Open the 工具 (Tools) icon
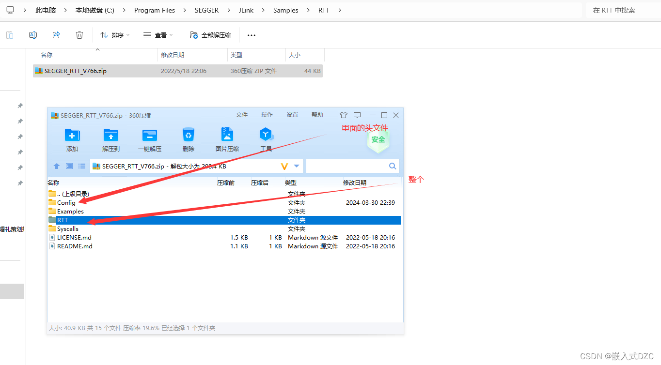The width and height of the screenshot is (661, 365). [x=266, y=135]
